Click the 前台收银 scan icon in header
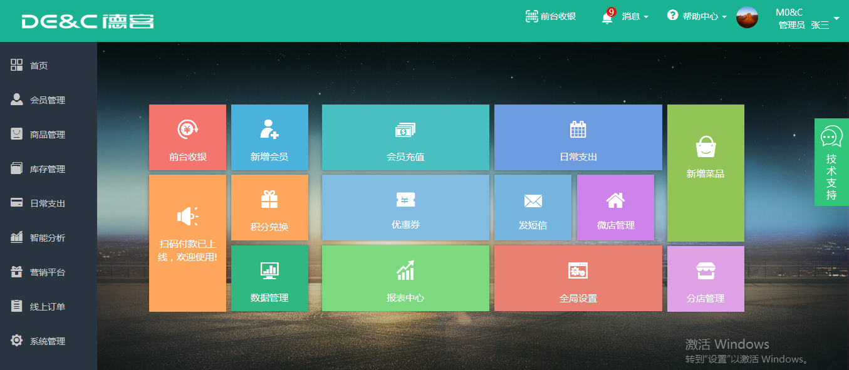 click(531, 16)
